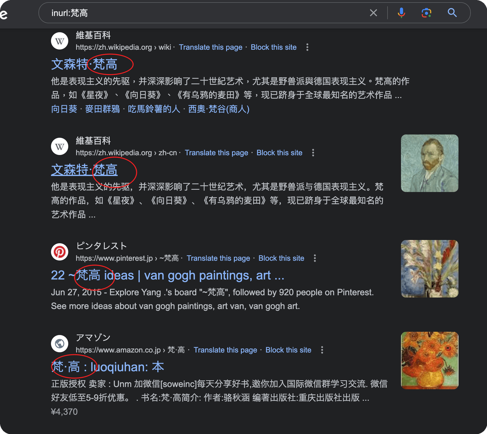This screenshot has height=434, width=487.
Task: Open the underlined 文森特·梵高 zh-cn result title
Action: pos(84,169)
